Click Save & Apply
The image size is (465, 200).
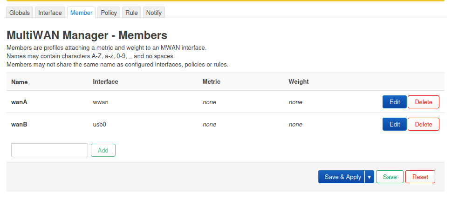[x=342, y=177]
